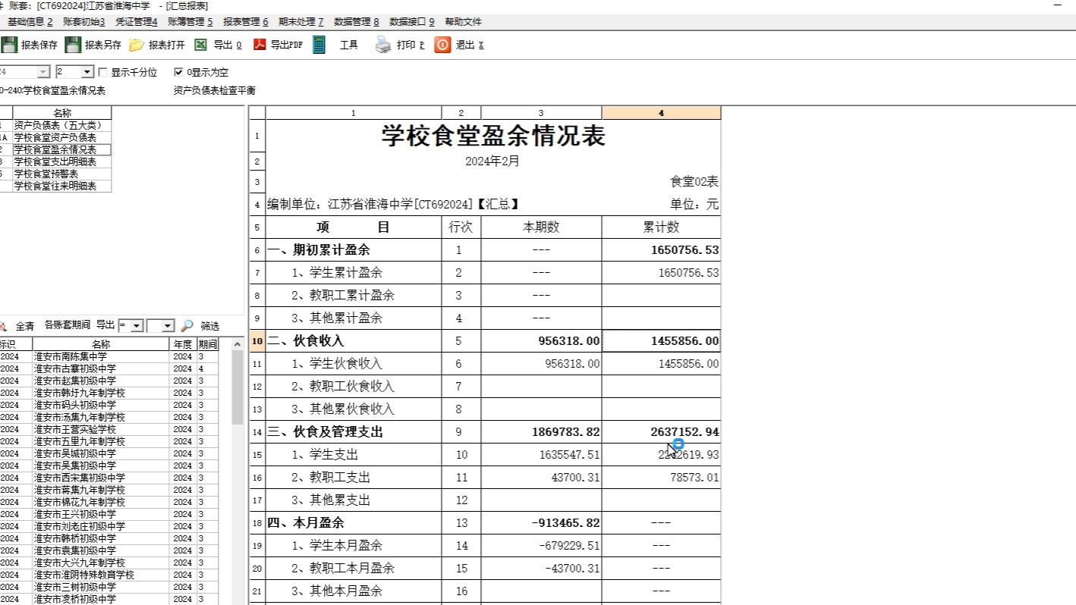Click spreadsheet column header 4
The height and width of the screenshot is (605, 1076).
(661, 113)
